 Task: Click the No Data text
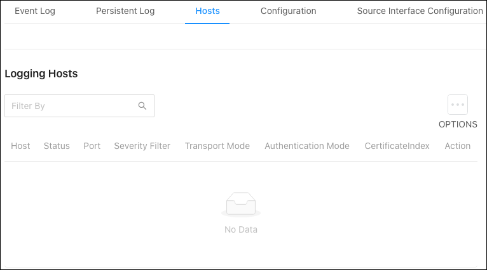point(241,229)
